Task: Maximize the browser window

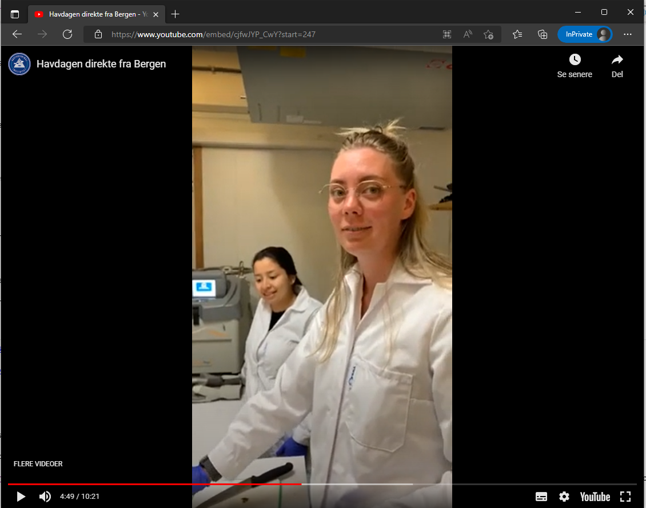Action: [604, 13]
